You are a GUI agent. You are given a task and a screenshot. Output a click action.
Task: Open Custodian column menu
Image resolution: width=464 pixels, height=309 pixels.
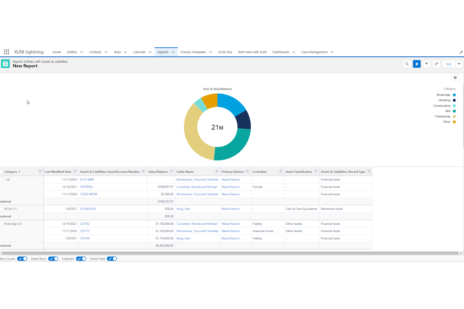[281, 171]
